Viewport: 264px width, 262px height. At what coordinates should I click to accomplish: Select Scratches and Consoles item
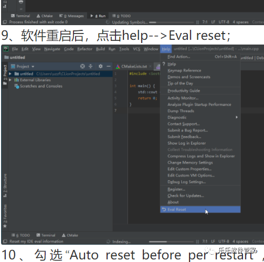pyautogui.click(x=38, y=86)
